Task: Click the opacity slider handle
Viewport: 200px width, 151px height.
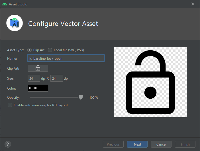Action: tap(81, 97)
